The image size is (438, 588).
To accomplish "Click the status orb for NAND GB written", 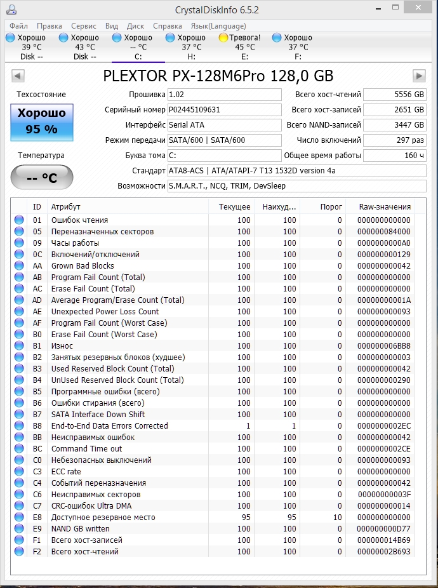I will 19,529.
